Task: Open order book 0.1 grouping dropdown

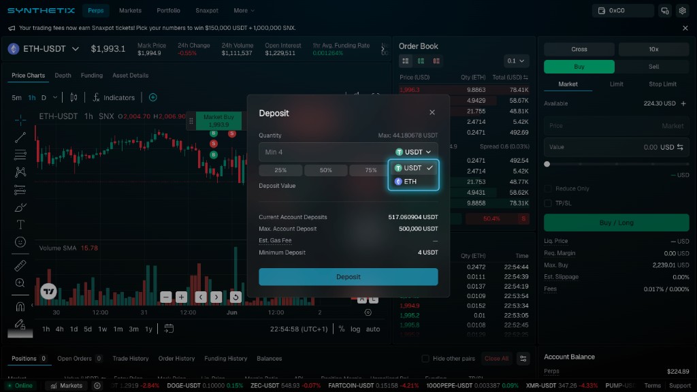Action: (x=516, y=61)
